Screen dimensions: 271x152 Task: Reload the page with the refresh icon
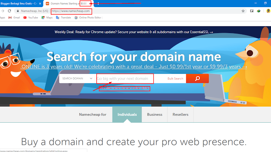tap(9, 11)
